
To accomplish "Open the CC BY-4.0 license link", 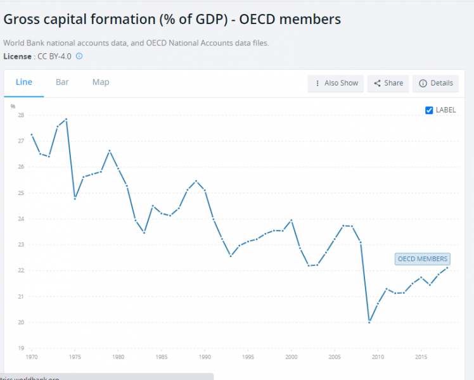I will pyautogui.click(x=54, y=56).
